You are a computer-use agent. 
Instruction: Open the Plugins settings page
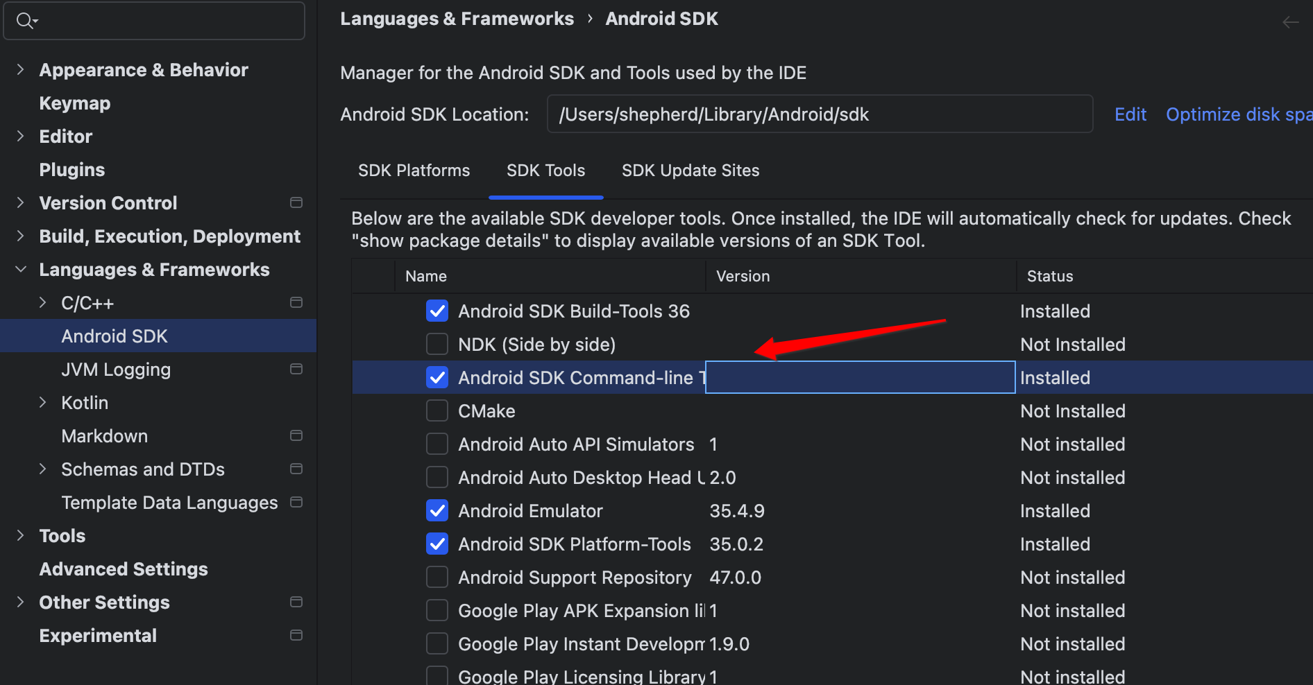72,170
